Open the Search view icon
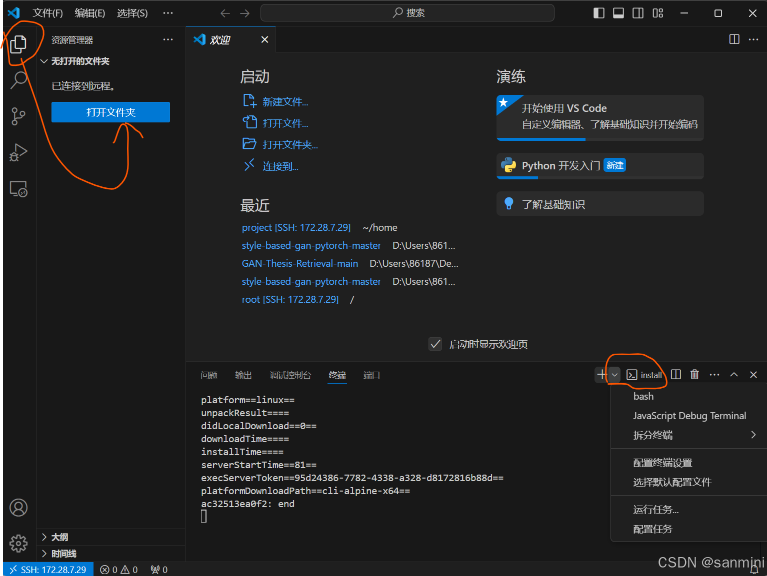 [18, 80]
